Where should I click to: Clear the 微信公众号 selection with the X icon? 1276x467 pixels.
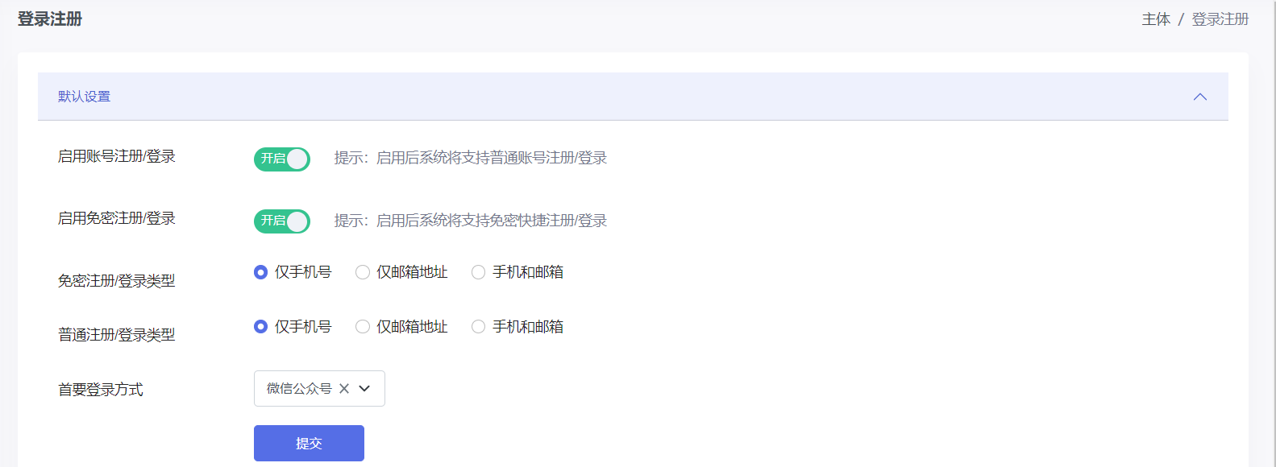[x=344, y=388]
